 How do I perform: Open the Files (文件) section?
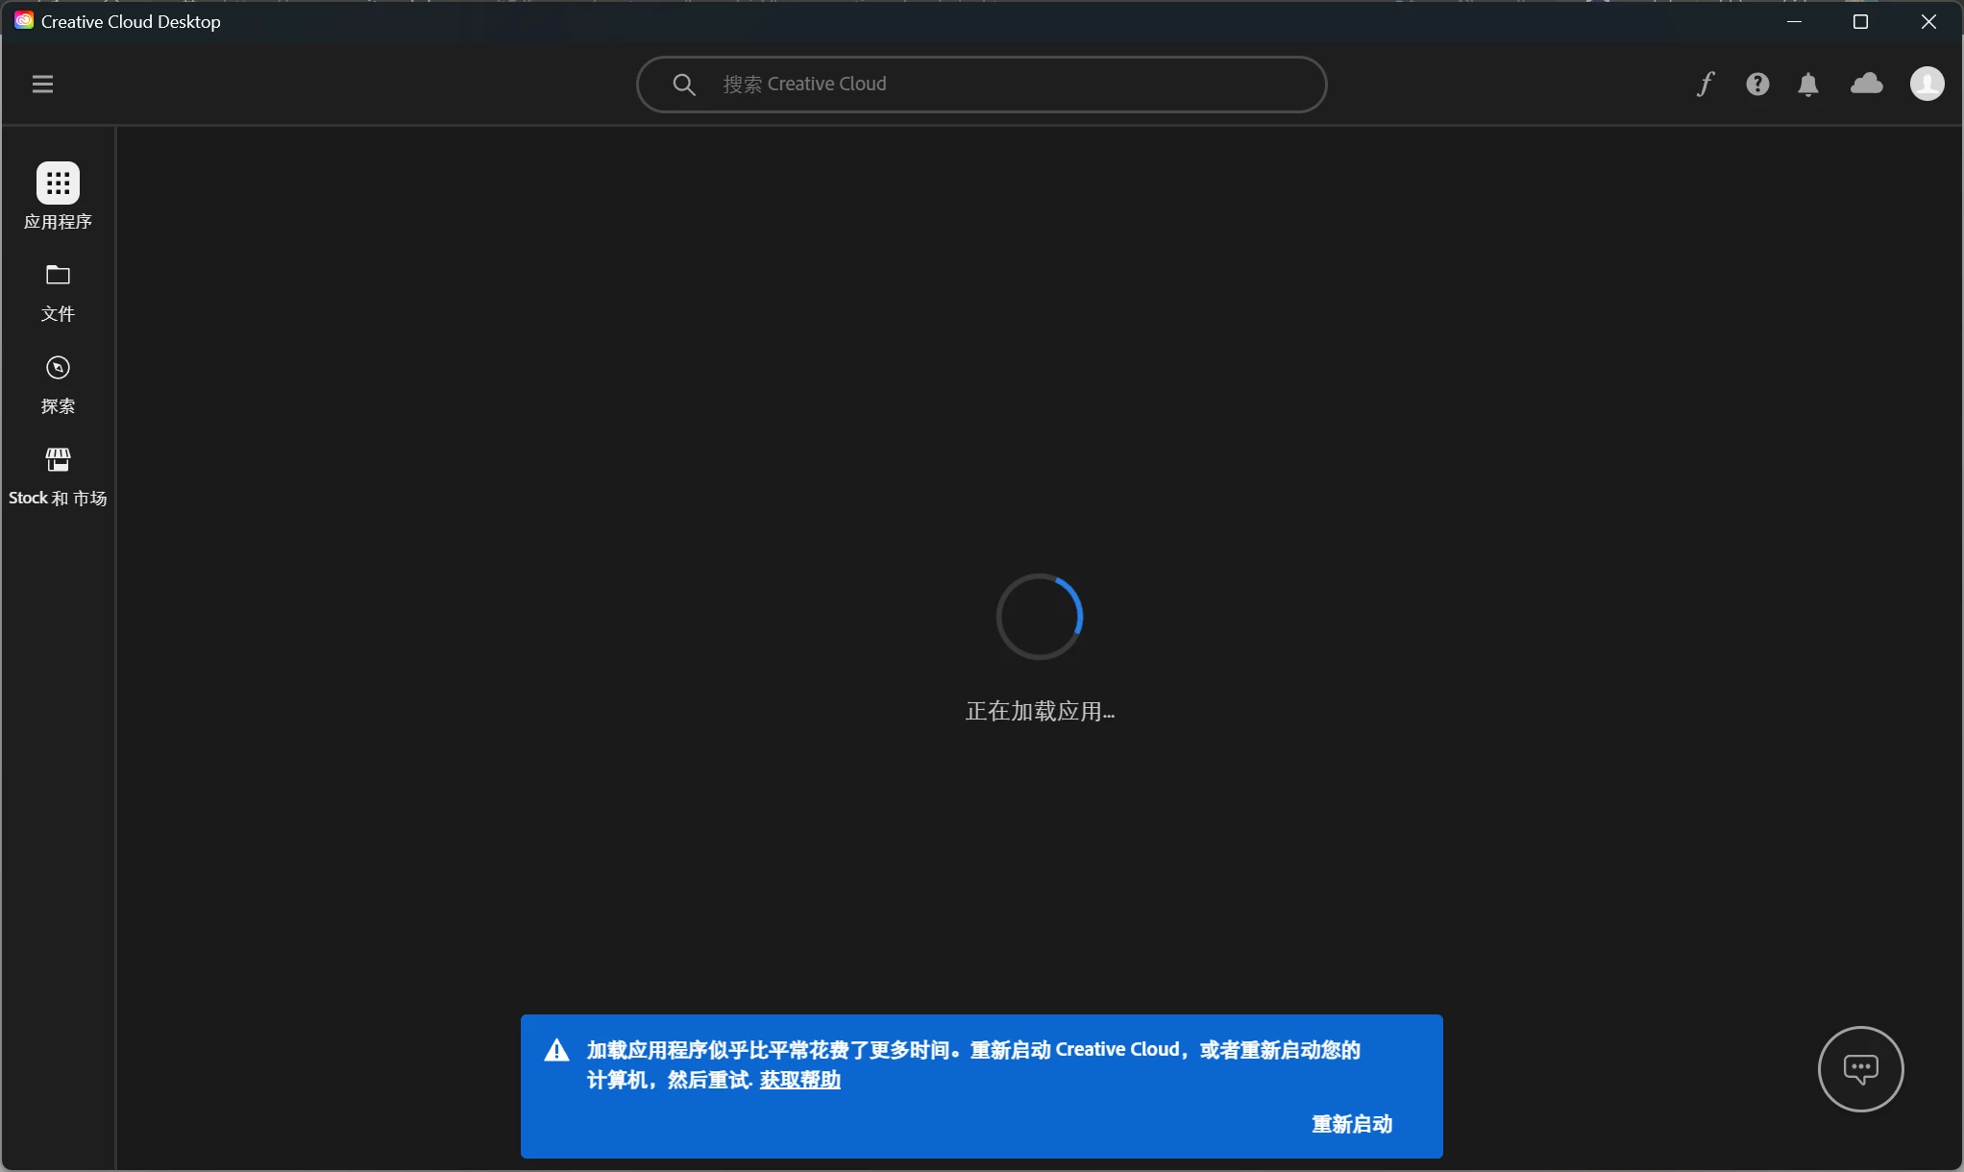58,276
